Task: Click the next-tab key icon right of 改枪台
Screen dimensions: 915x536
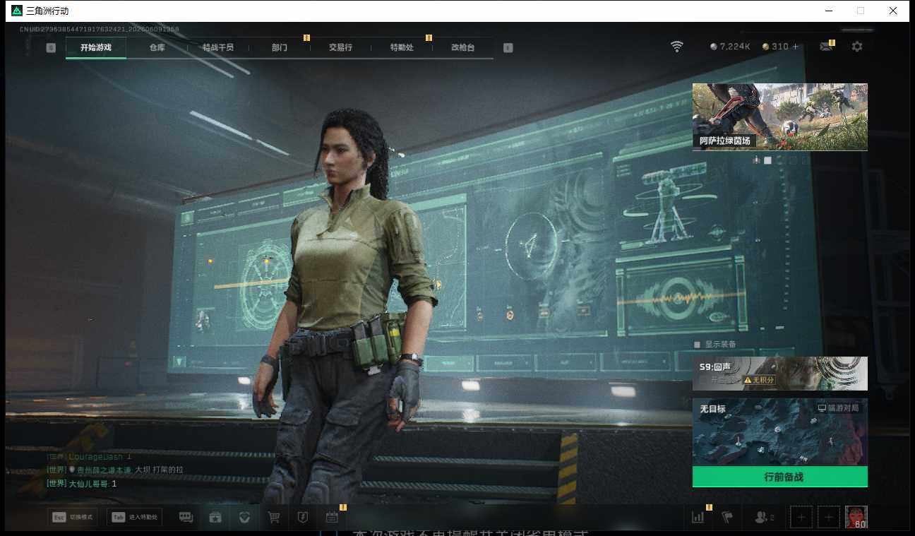Action: pyautogui.click(x=508, y=47)
